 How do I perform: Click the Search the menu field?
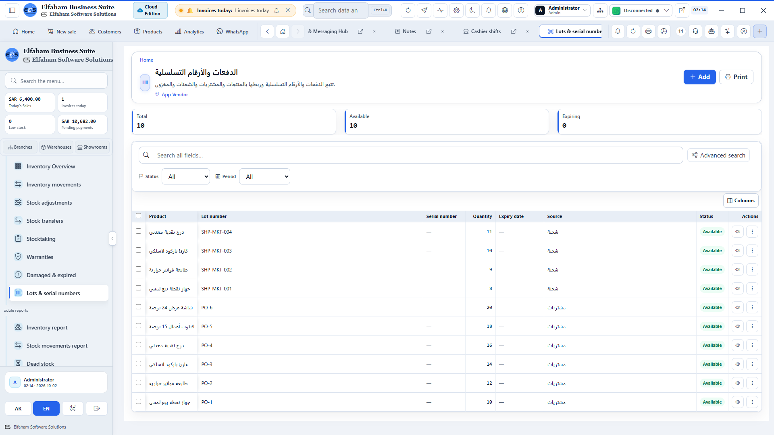[x=56, y=81]
